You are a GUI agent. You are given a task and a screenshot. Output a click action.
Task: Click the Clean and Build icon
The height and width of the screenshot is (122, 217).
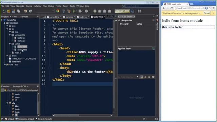point(68,11)
